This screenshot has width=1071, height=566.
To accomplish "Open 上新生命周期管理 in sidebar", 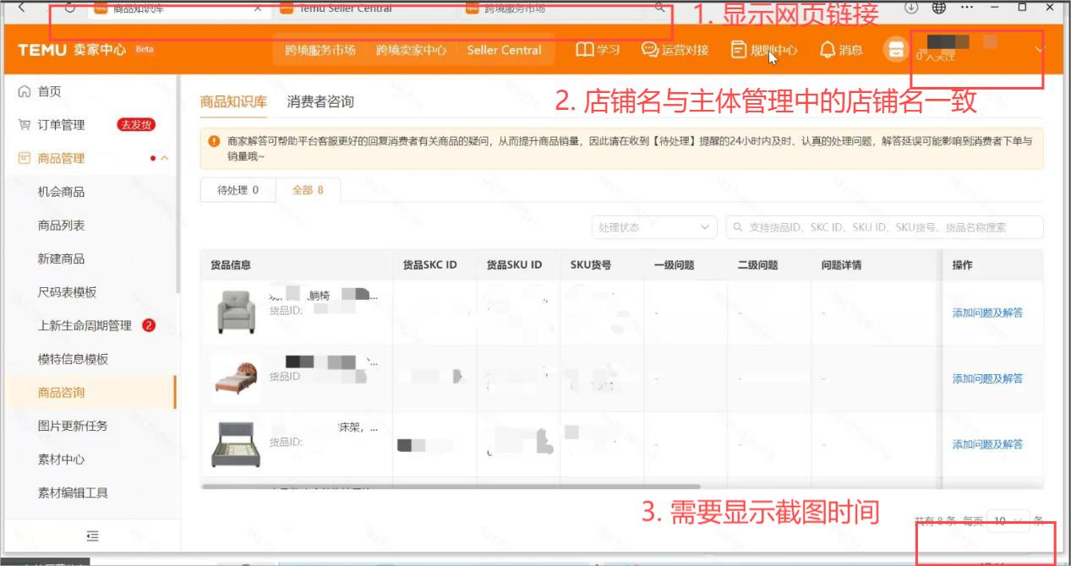I will [85, 326].
